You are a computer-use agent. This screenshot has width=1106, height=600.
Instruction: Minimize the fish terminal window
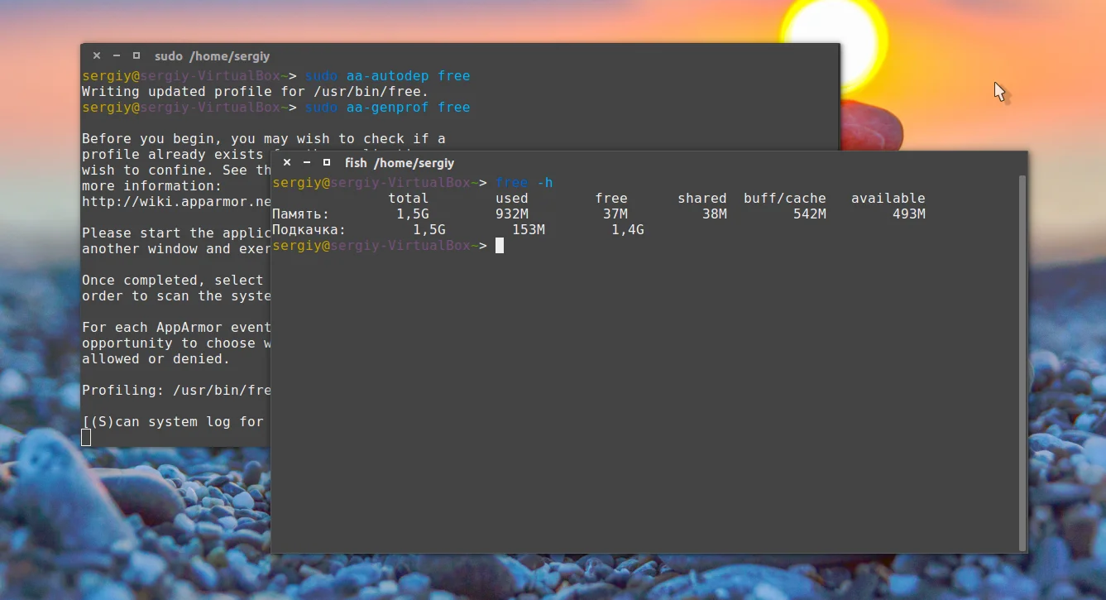point(307,163)
